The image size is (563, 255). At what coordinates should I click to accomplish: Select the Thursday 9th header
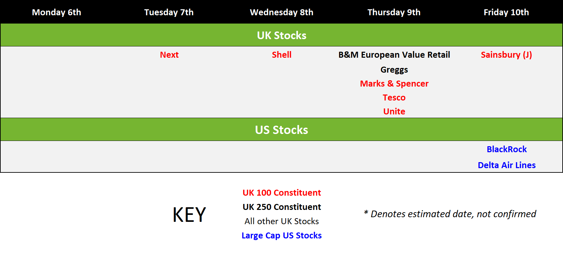pos(394,12)
